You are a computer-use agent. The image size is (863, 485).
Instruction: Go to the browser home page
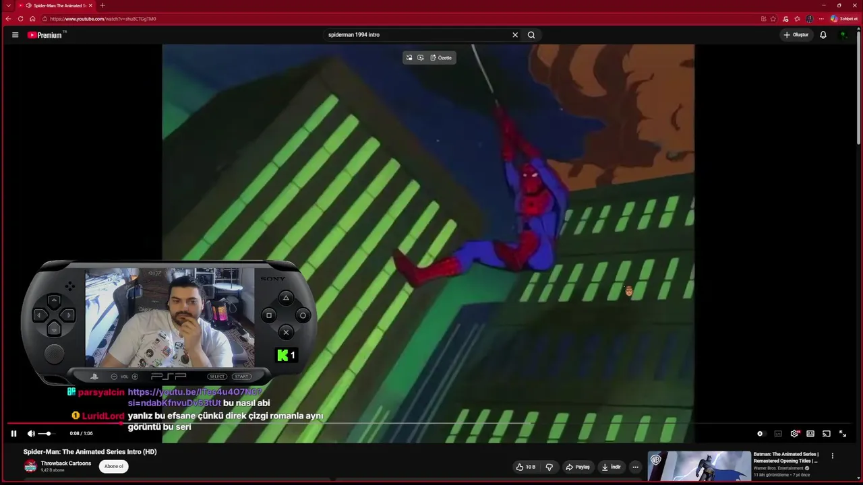tap(32, 19)
